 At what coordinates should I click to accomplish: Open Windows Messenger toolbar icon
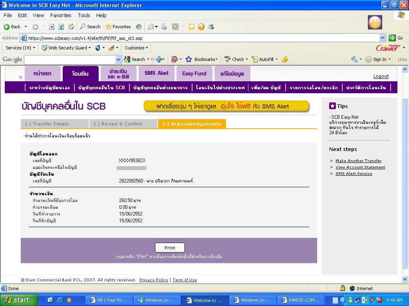point(211,27)
